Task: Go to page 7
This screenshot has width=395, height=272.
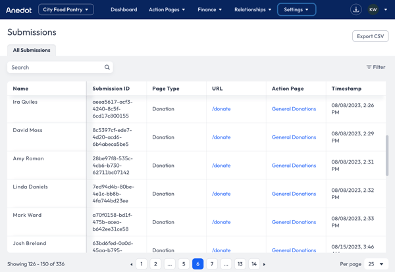Action: point(212,264)
